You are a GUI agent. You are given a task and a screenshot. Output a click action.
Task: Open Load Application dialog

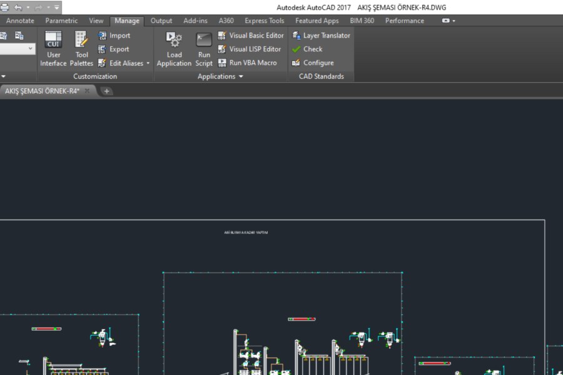(x=174, y=49)
